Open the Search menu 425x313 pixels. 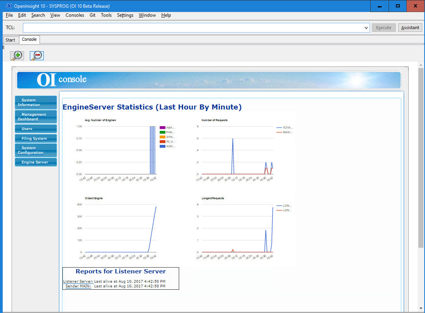(x=38, y=15)
